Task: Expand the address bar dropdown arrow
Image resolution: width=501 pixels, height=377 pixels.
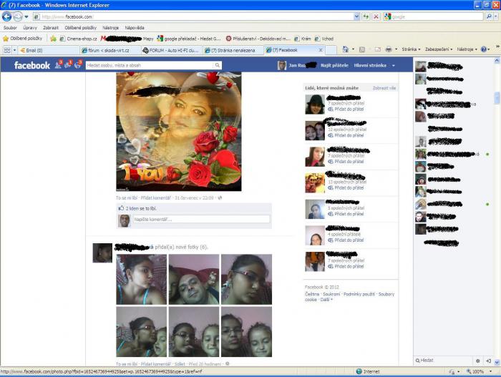Action: 356,16
